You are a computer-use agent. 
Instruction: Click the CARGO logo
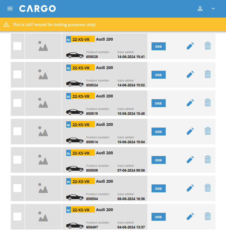pyautogui.click(x=38, y=9)
